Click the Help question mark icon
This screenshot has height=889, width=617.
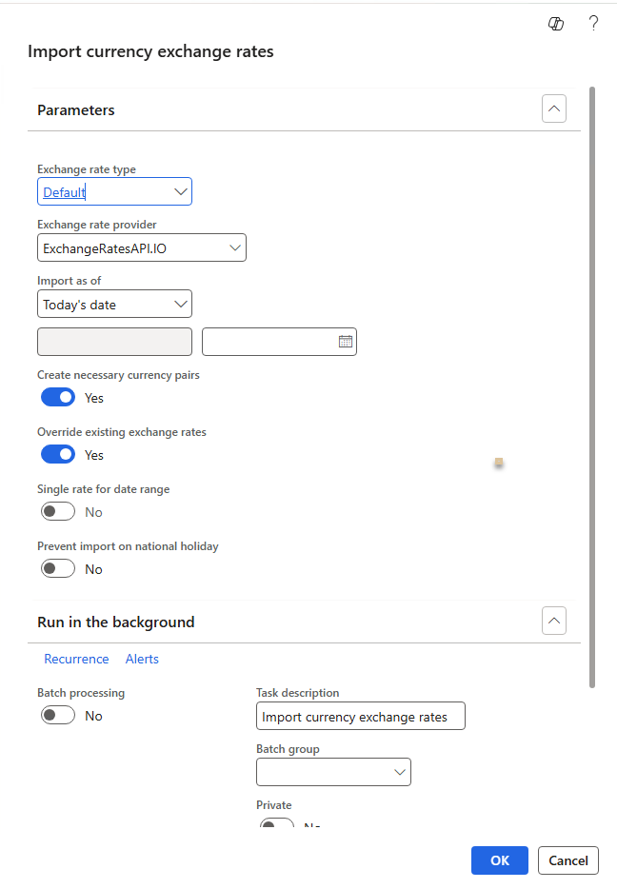593,24
